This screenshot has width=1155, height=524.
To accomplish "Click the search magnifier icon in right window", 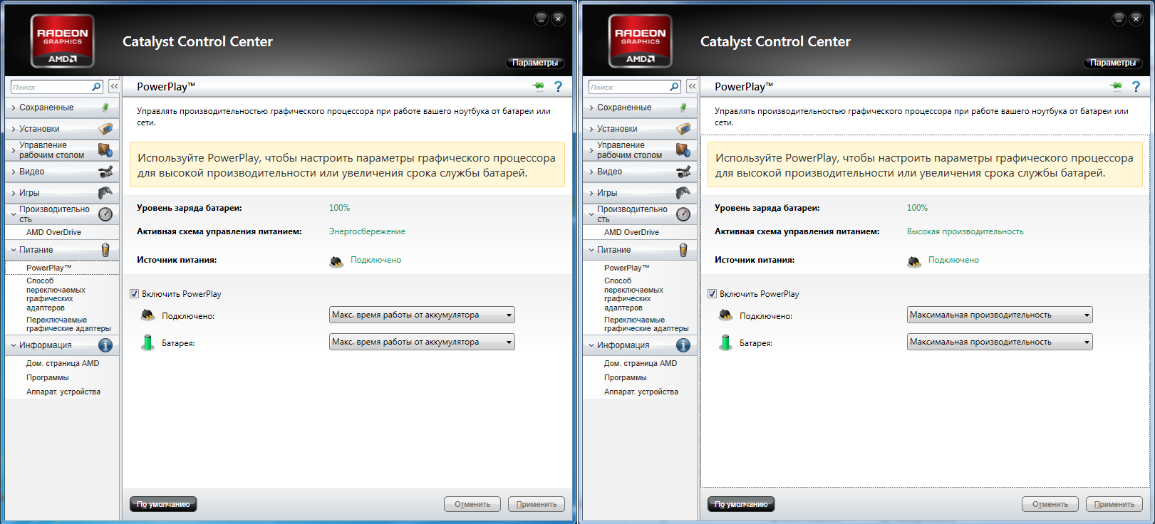I will [674, 87].
